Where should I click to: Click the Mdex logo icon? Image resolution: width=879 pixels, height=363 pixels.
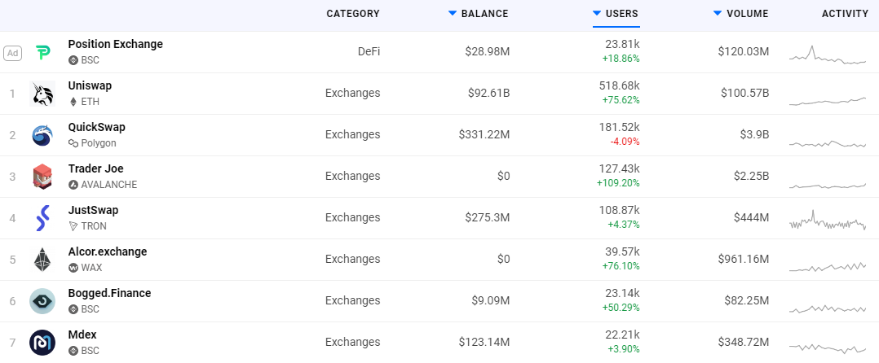42,343
